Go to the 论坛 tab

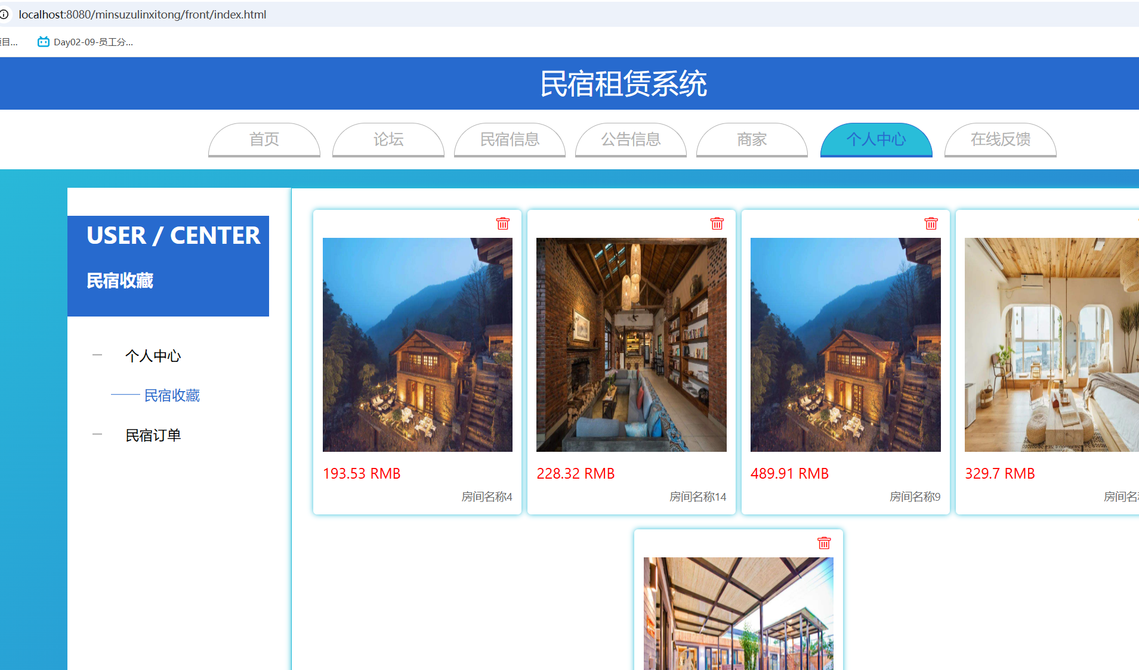pyautogui.click(x=388, y=139)
